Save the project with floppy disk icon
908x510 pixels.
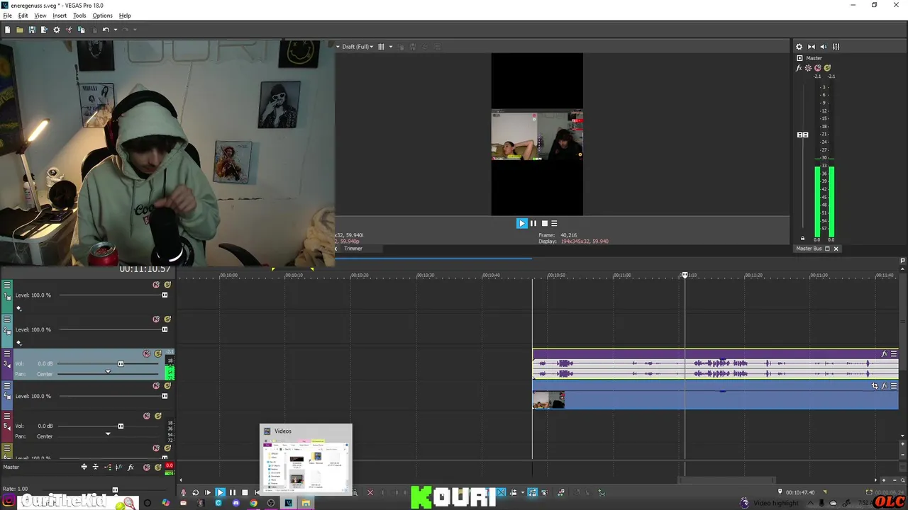click(x=32, y=30)
